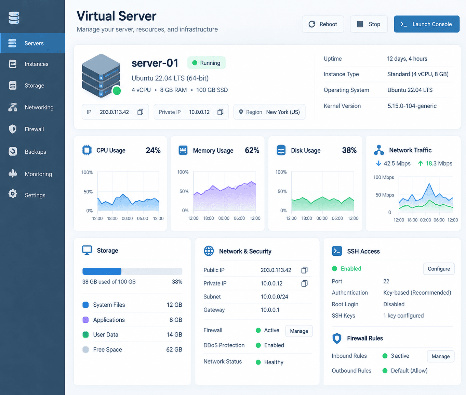Click the User Data green color swatch
Image resolution: width=466 pixels, height=395 pixels.
[x=86, y=334]
